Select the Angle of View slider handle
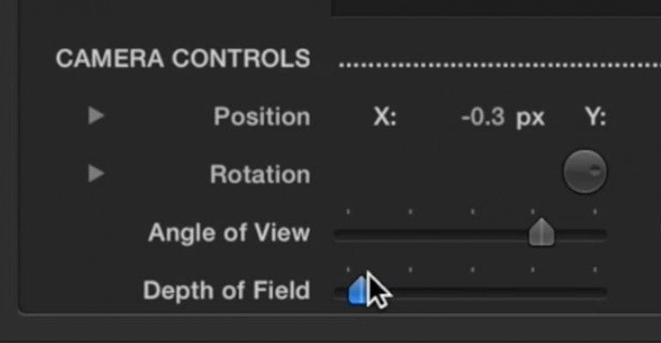This screenshot has width=661, height=343. [x=541, y=232]
